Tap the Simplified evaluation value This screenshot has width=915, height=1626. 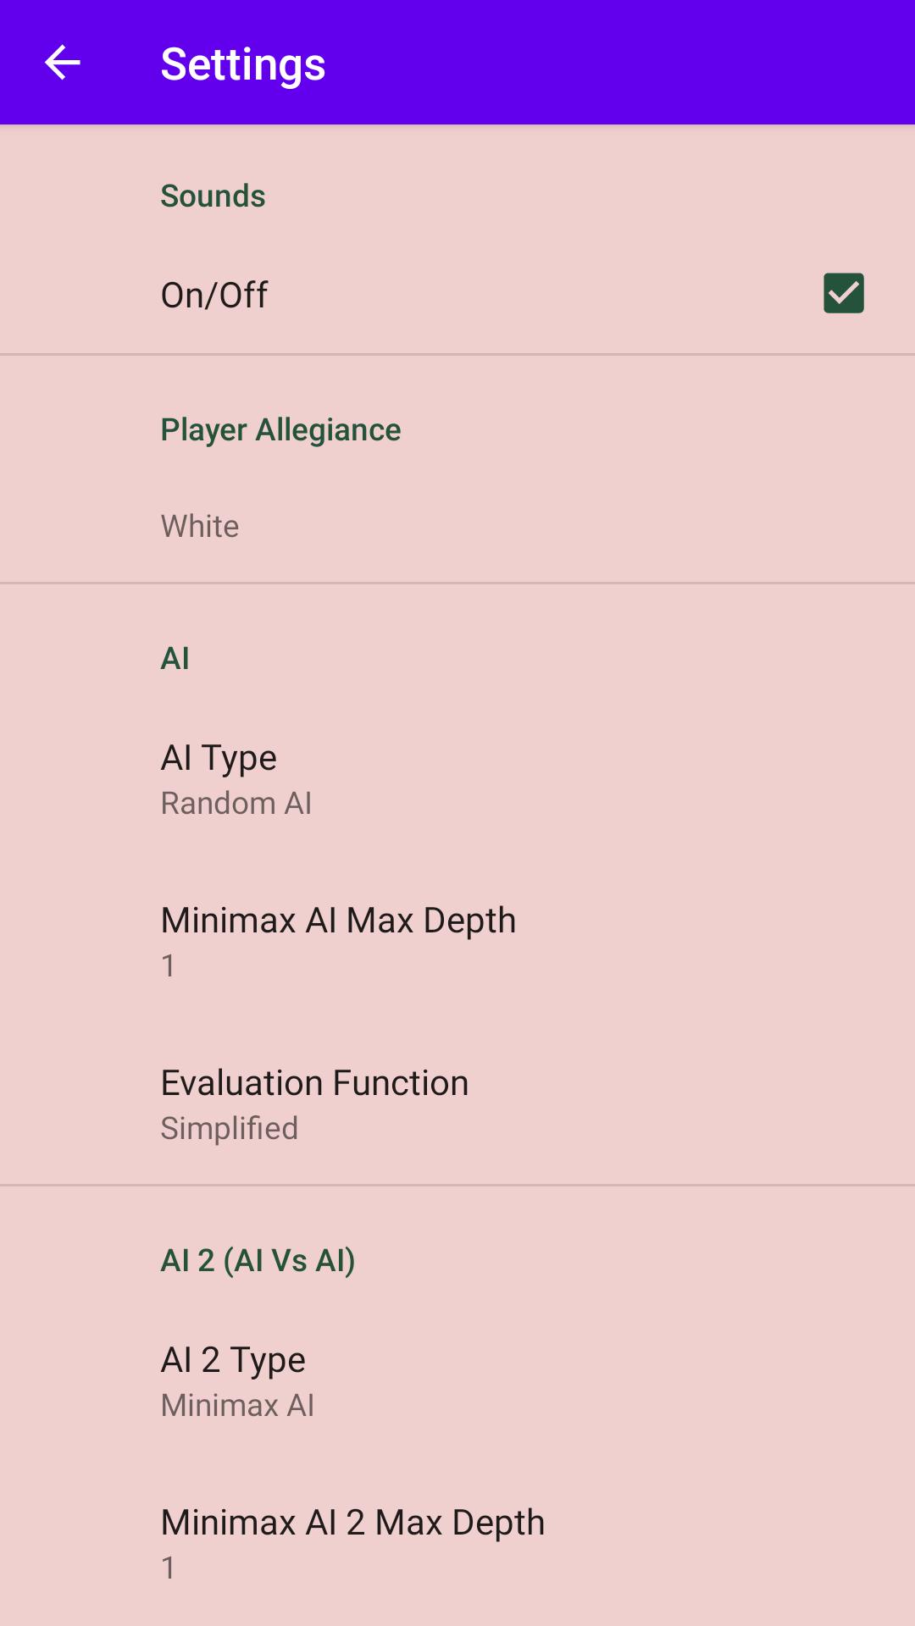(x=230, y=1128)
